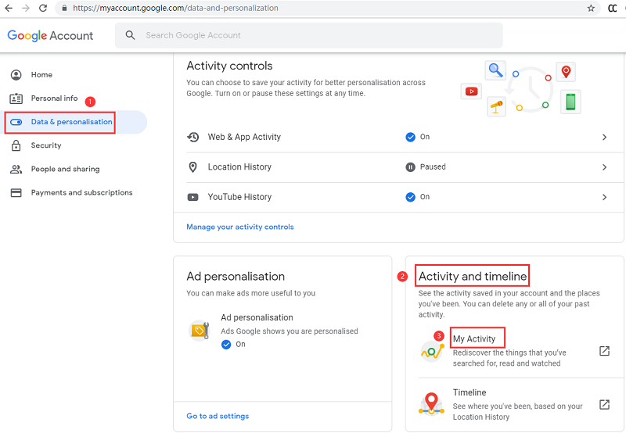Click the Search Google Account field
626x433 pixels.
309,35
